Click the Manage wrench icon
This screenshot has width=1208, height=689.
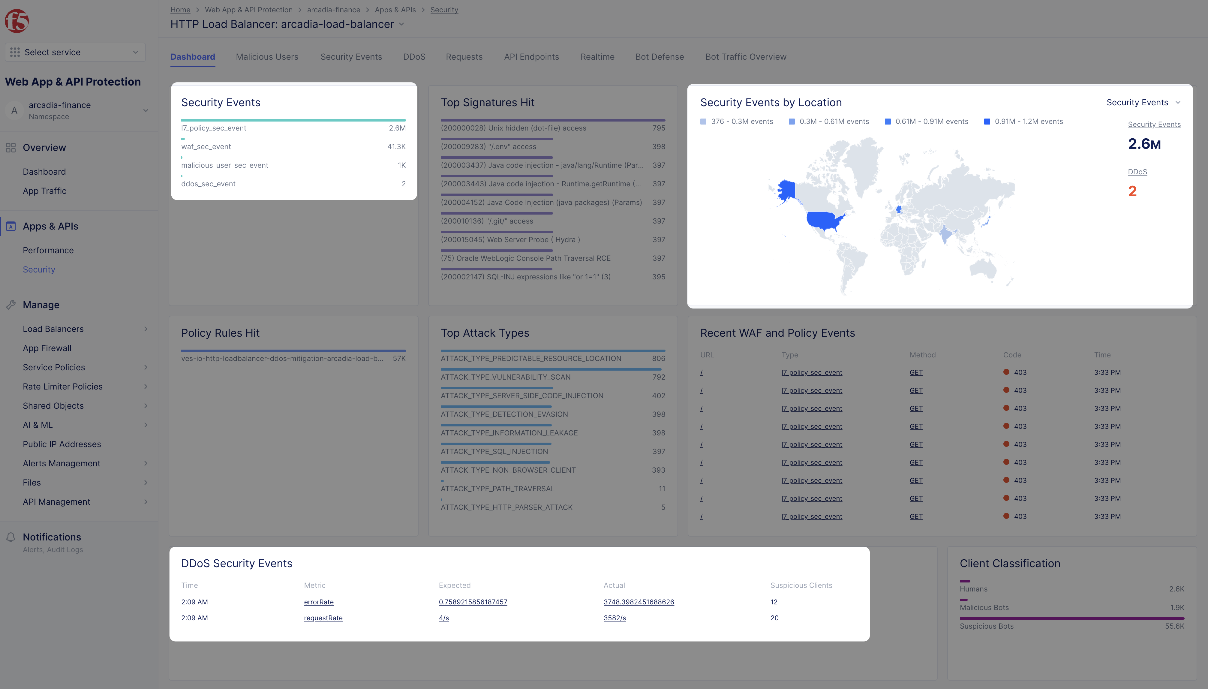[x=11, y=305]
